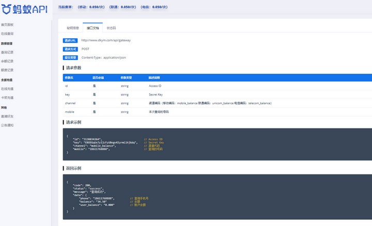The height and width of the screenshot is (226, 372).
Task: Click the 余额充值 sidebar group header
Action: (x=7, y=80)
